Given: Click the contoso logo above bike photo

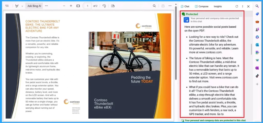Looking at the screenshot, I should 144,26.
